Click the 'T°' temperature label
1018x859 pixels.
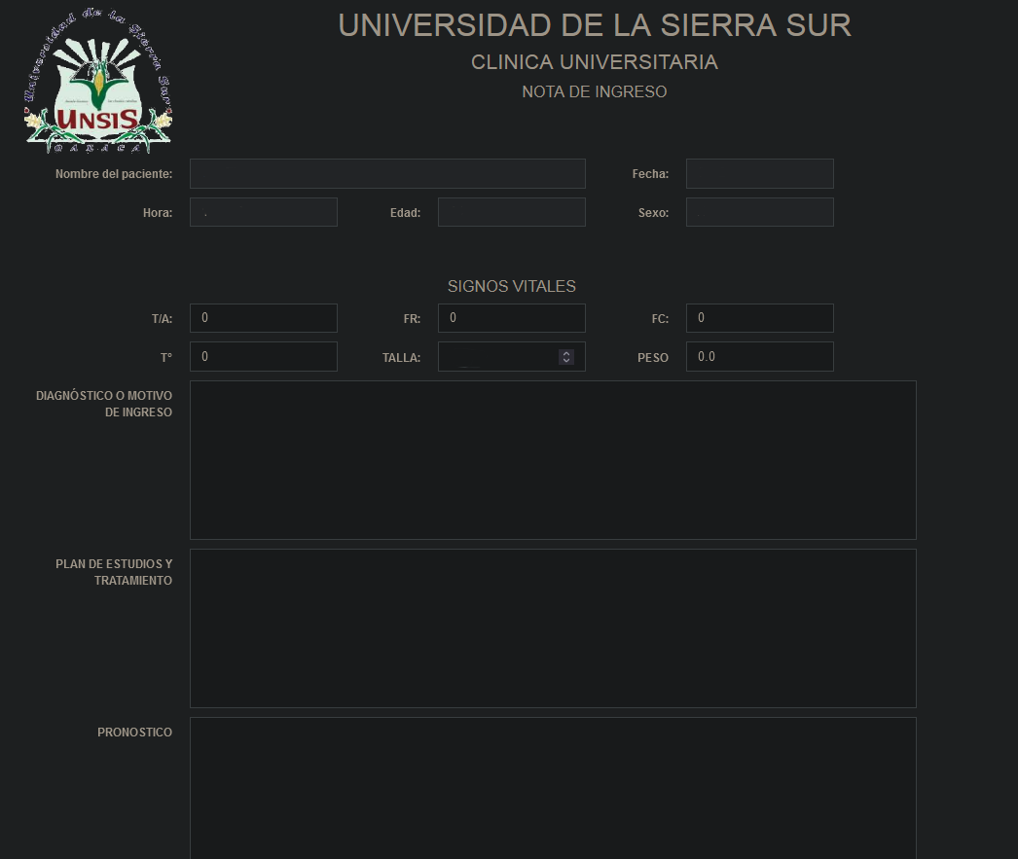pyautogui.click(x=166, y=357)
